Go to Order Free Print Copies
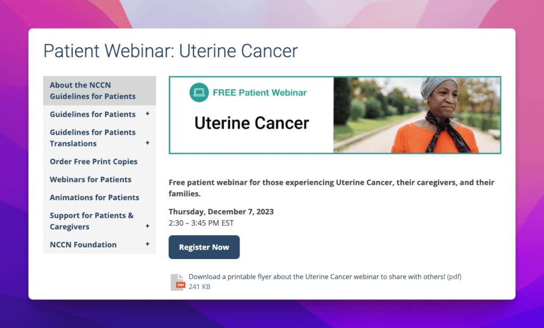This screenshot has width=544, height=328. pos(93,161)
